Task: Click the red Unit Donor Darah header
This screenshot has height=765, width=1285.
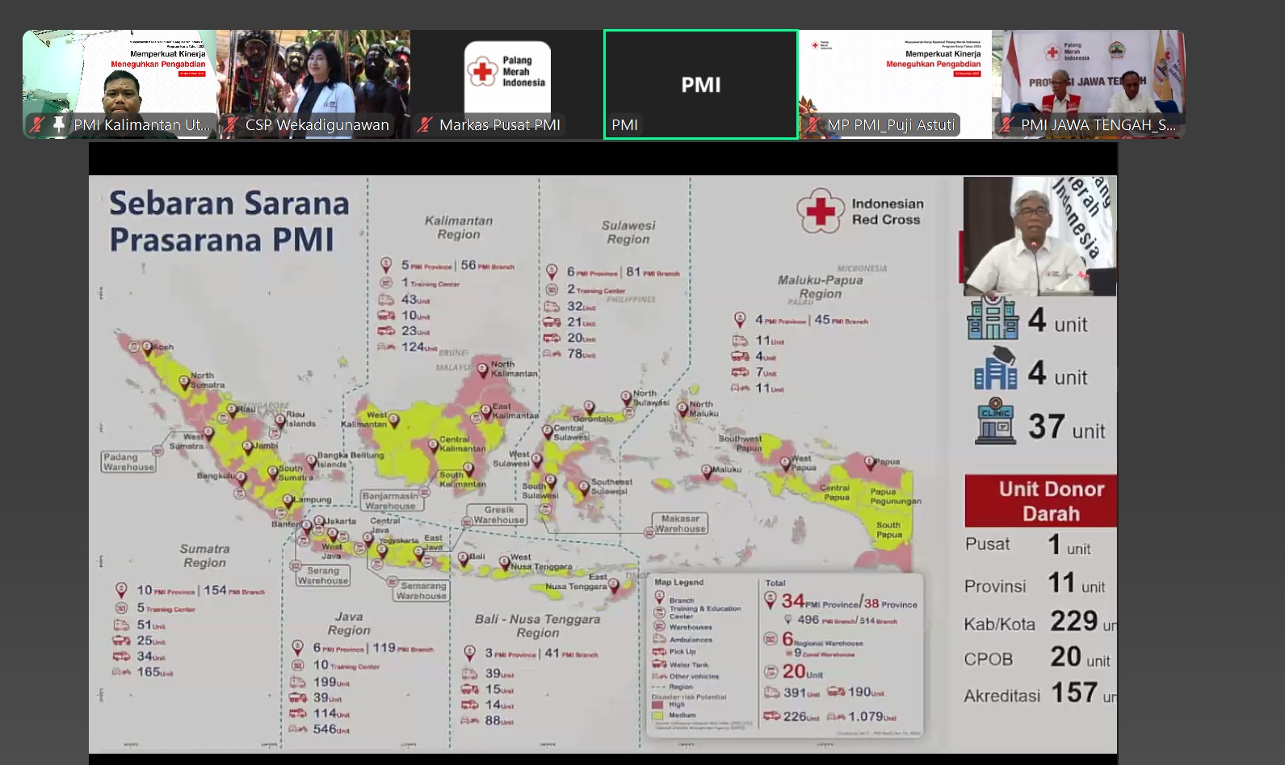Action: [1040, 501]
